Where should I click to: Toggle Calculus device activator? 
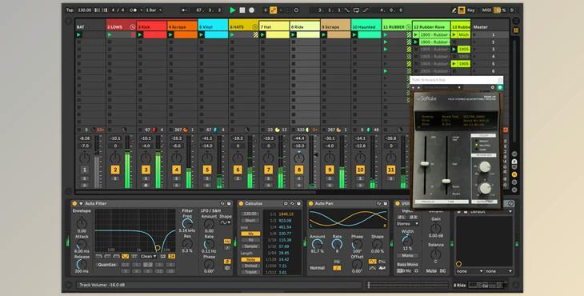241,204
